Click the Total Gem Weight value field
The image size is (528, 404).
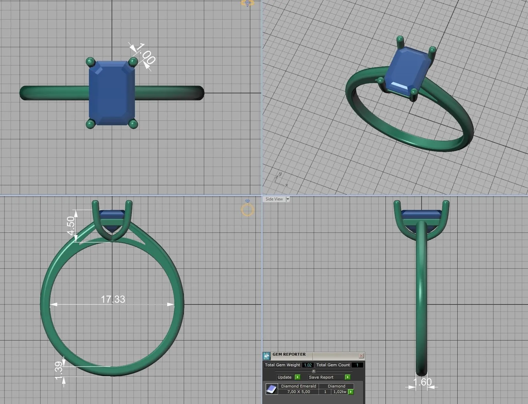308,365
